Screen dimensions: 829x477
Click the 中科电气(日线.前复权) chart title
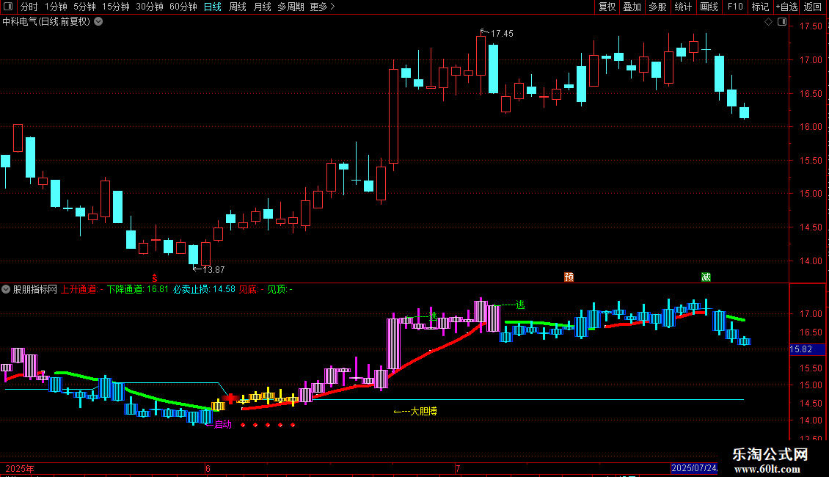[x=46, y=22]
